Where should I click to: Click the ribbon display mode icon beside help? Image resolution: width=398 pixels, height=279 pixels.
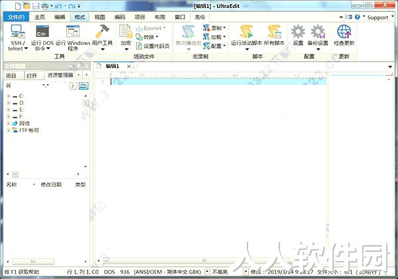(x=348, y=17)
